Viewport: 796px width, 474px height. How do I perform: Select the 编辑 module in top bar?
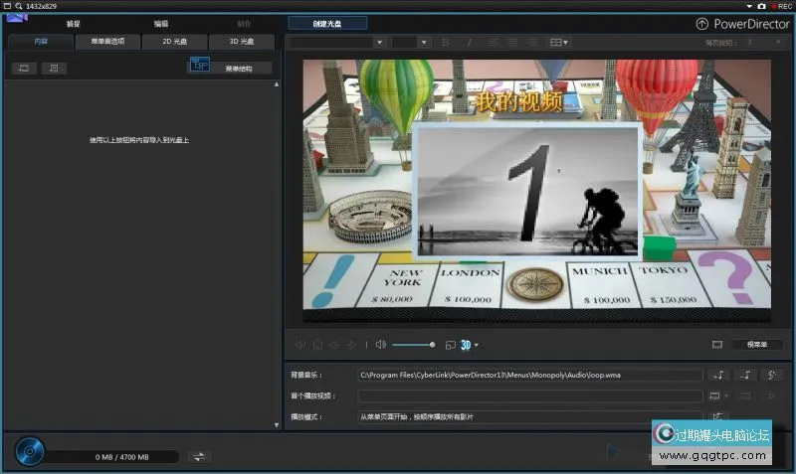point(161,23)
